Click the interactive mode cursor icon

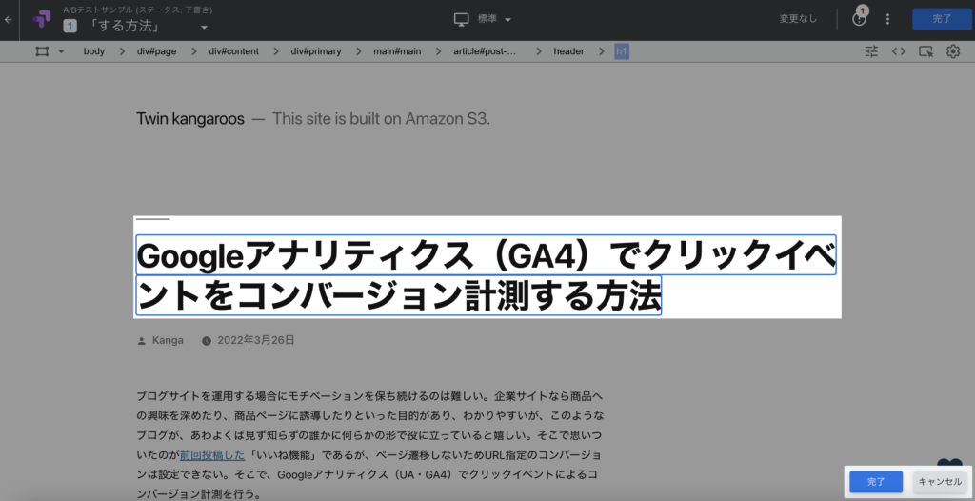[x=925, y=51]
